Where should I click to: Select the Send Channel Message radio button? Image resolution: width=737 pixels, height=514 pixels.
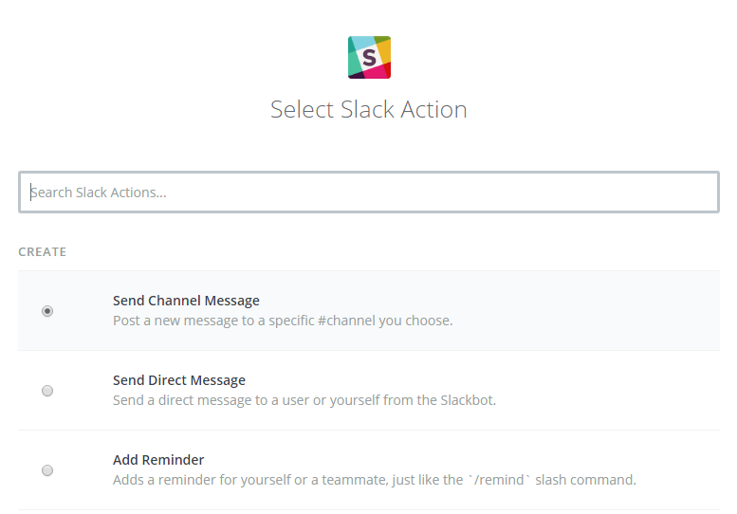click(x=47, y=311)
